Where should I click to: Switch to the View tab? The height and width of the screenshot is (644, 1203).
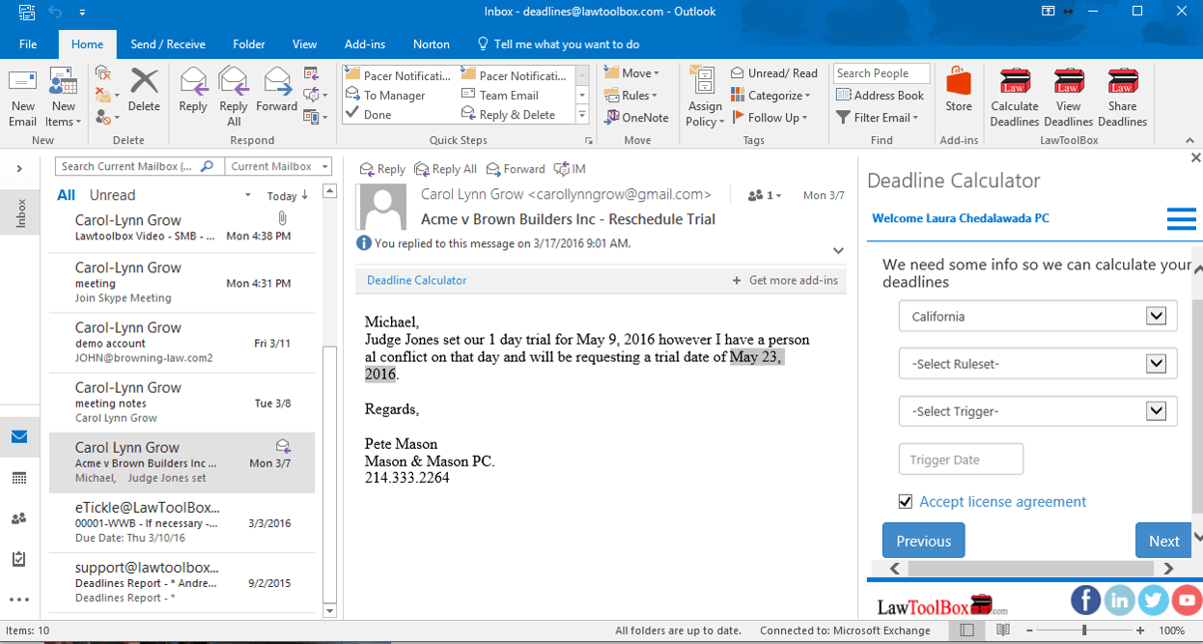coord(305,44)
